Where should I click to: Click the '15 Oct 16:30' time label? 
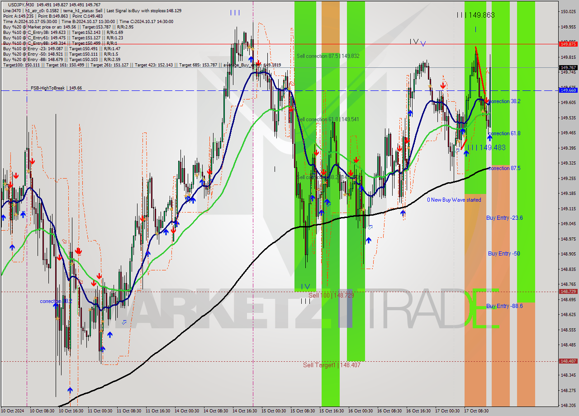(332, 411)
